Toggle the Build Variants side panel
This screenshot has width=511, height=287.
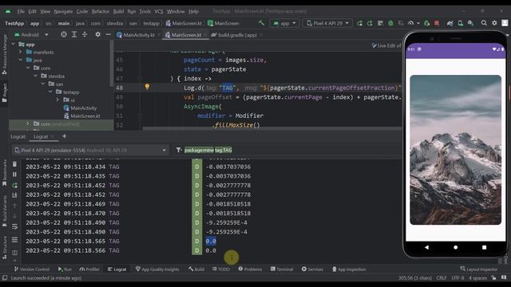pyautogui.click(x=4, y=210)
